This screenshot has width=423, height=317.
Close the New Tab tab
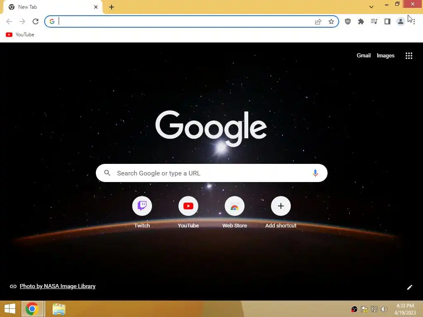(96, 7)
